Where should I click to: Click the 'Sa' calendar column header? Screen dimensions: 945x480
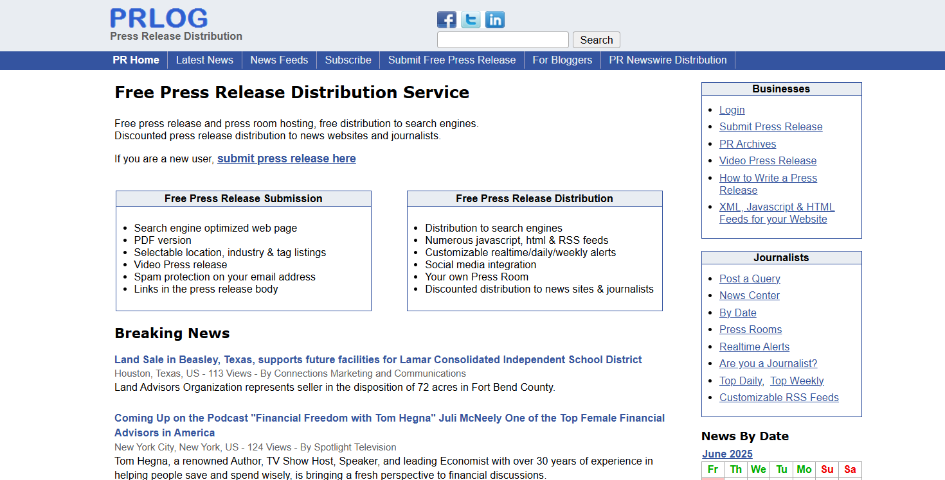850,470
